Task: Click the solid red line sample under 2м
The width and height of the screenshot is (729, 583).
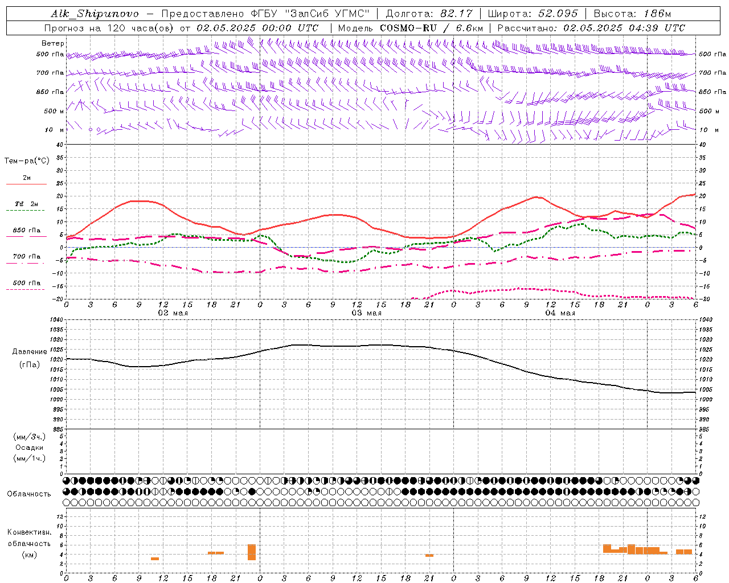Action: click(26, 184)
